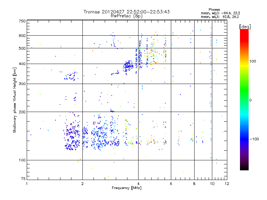The width and height of the screenshot is (267, 200).
Task: Click the y-axis tick label '500'
Action: 22,48
